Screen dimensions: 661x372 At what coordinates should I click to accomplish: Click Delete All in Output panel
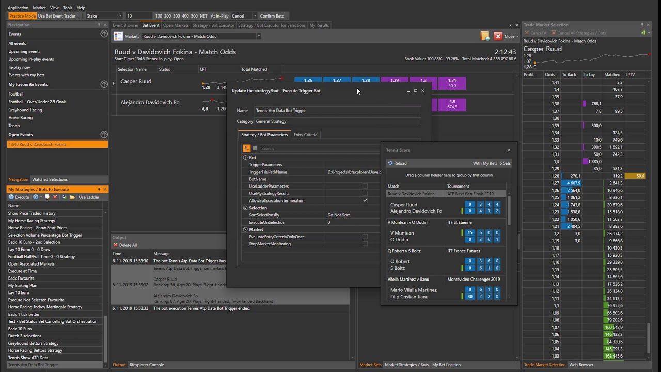point(125,245)
